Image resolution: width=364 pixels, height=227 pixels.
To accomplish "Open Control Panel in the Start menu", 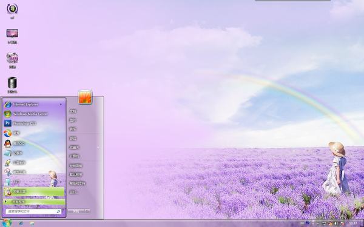I will 76,166.
